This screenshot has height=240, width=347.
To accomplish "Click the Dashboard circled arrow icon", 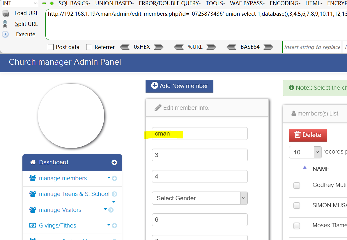I will click(114, 162).
